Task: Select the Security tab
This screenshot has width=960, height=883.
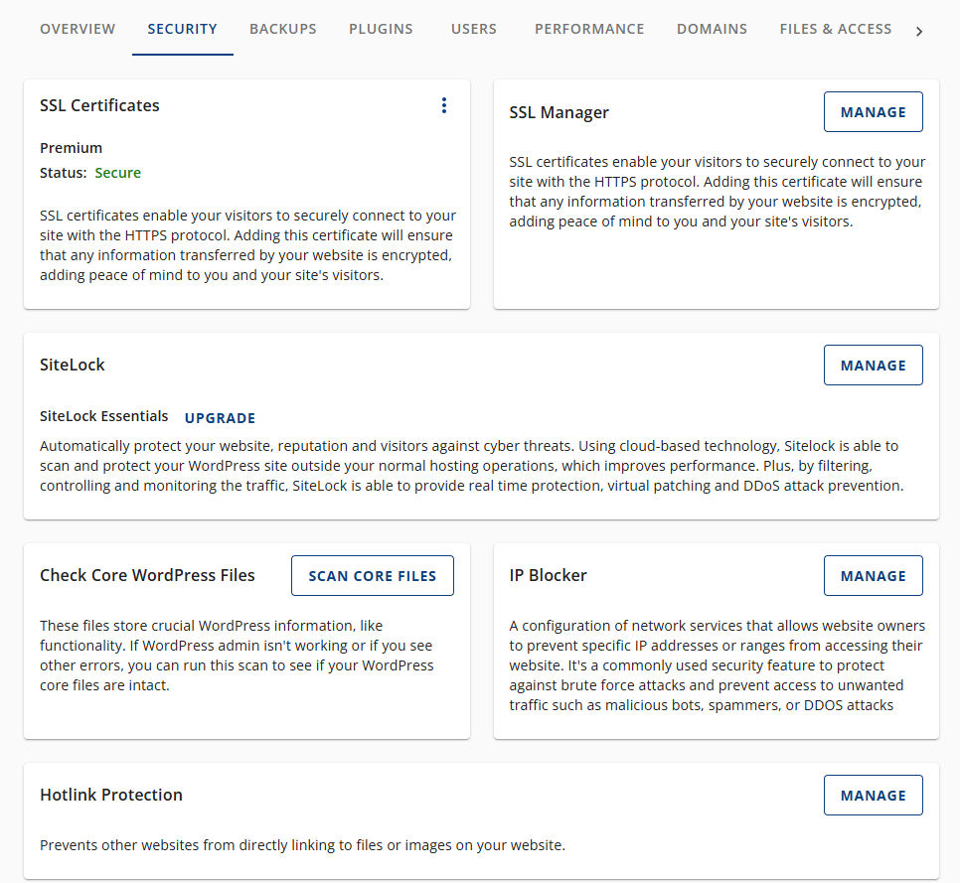Action: coord(182,29)
